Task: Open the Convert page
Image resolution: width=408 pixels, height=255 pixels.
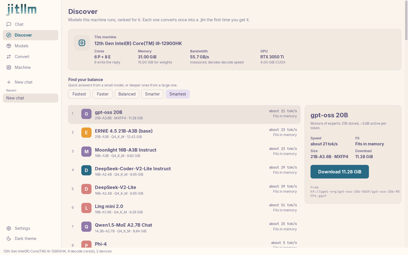Action: coord(31,57)
